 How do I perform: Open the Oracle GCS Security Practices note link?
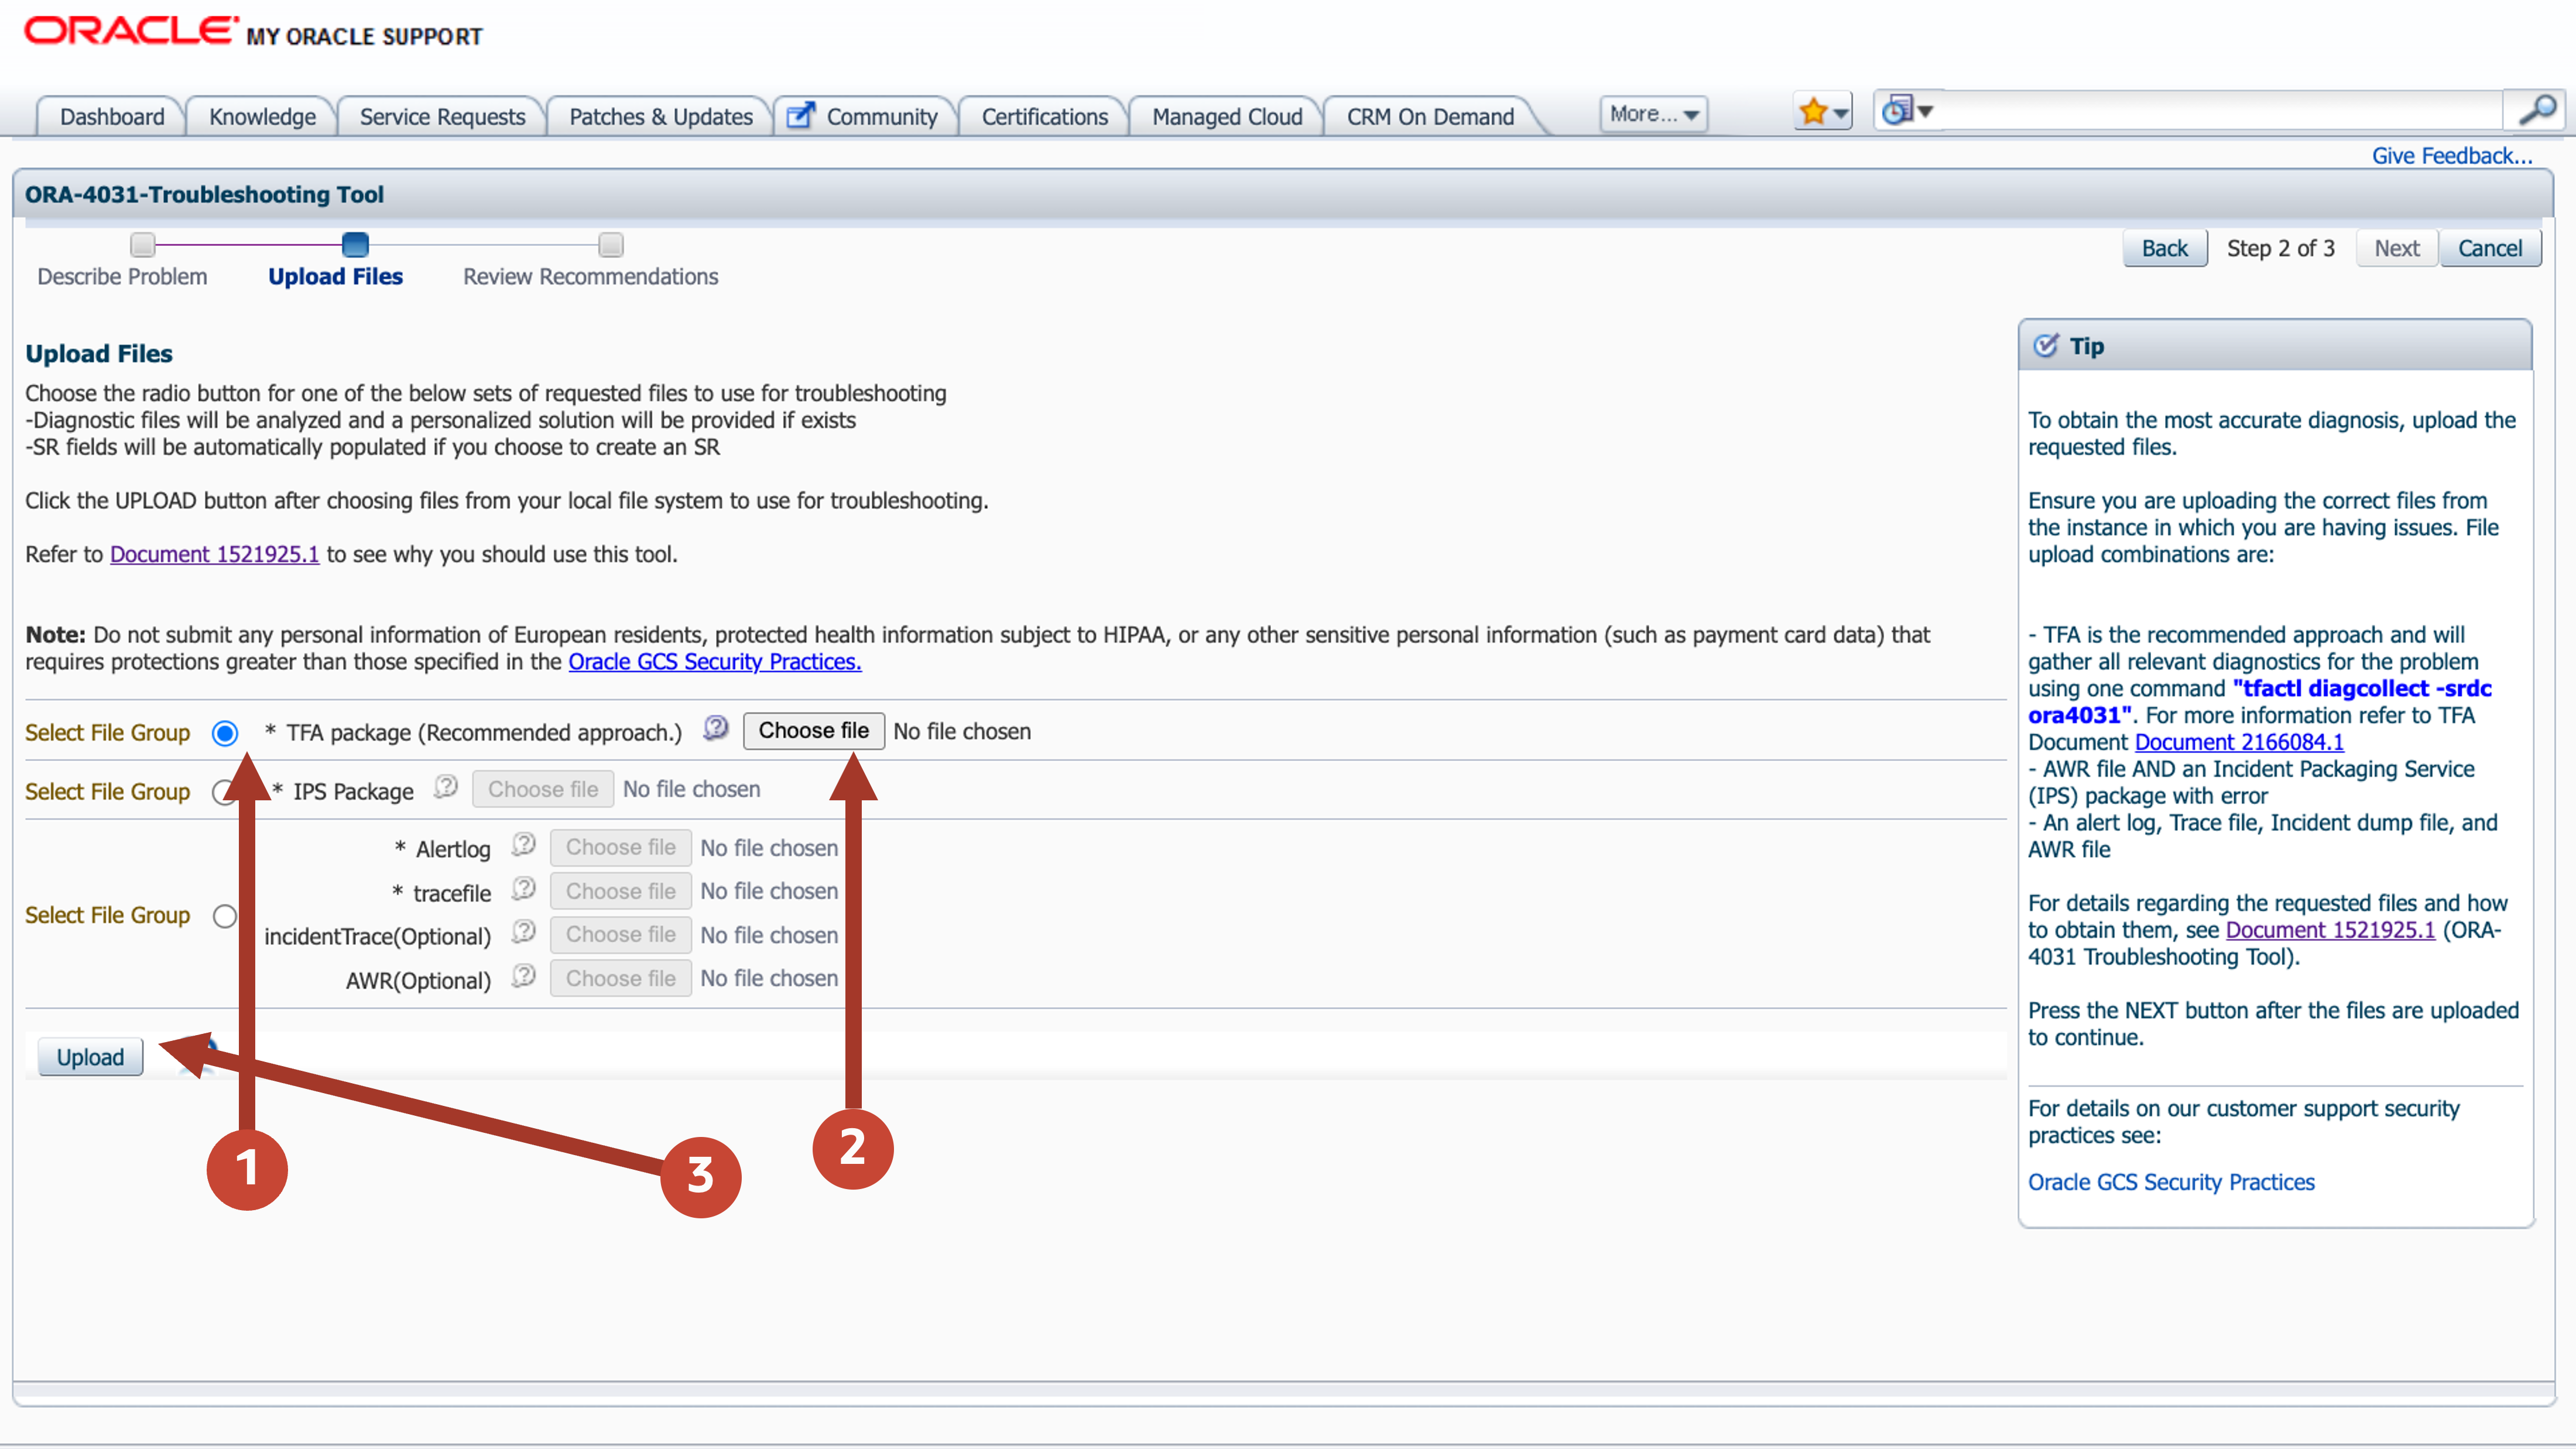tap(714, 661)
